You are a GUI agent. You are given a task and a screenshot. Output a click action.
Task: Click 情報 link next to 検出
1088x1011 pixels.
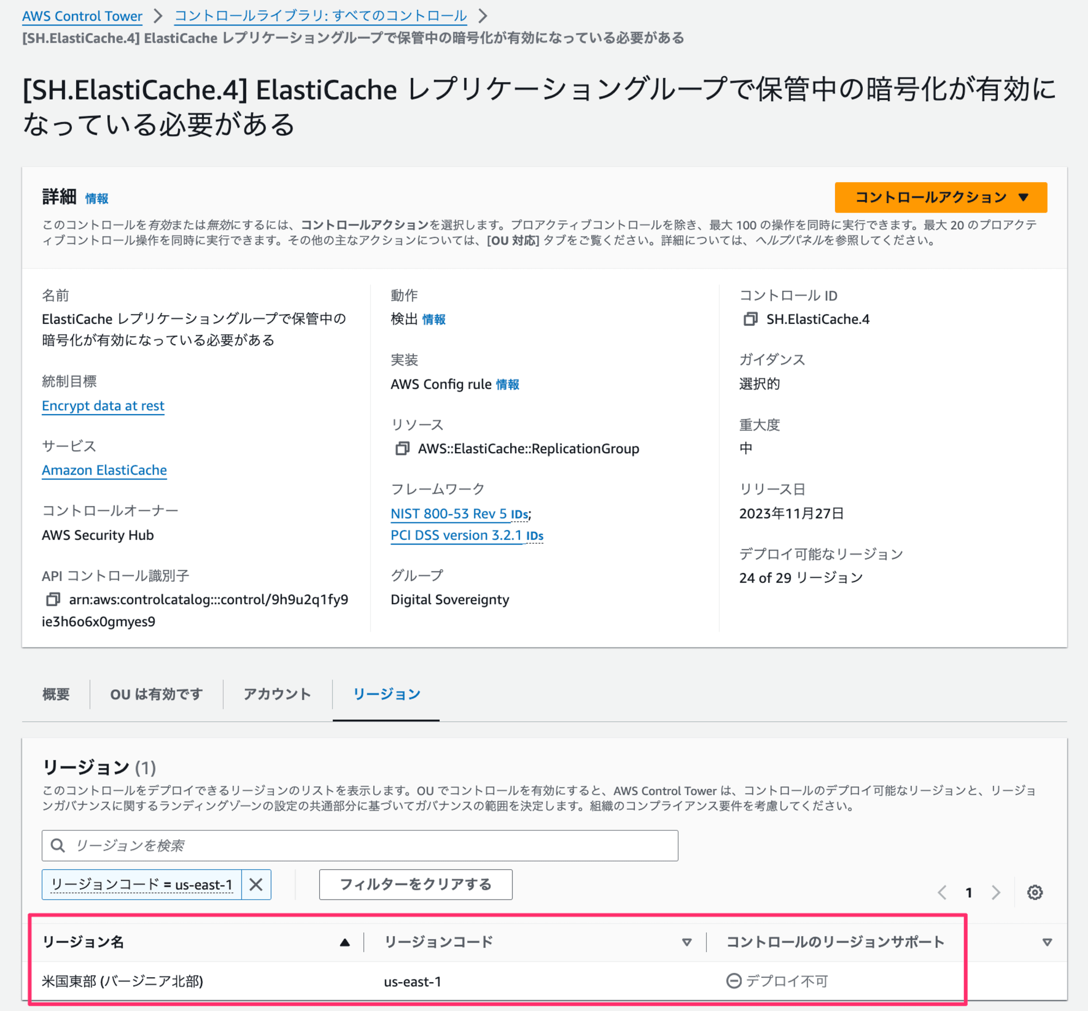434,319
